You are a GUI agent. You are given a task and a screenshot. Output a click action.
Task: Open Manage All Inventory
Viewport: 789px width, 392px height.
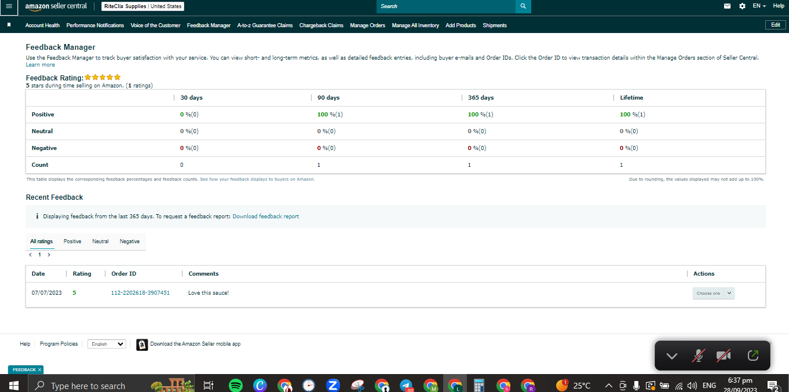(415, 25)
